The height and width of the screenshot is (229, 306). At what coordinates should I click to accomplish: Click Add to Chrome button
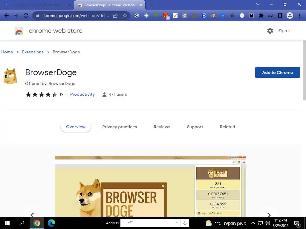pyautogui.click(x=278, y=72)
